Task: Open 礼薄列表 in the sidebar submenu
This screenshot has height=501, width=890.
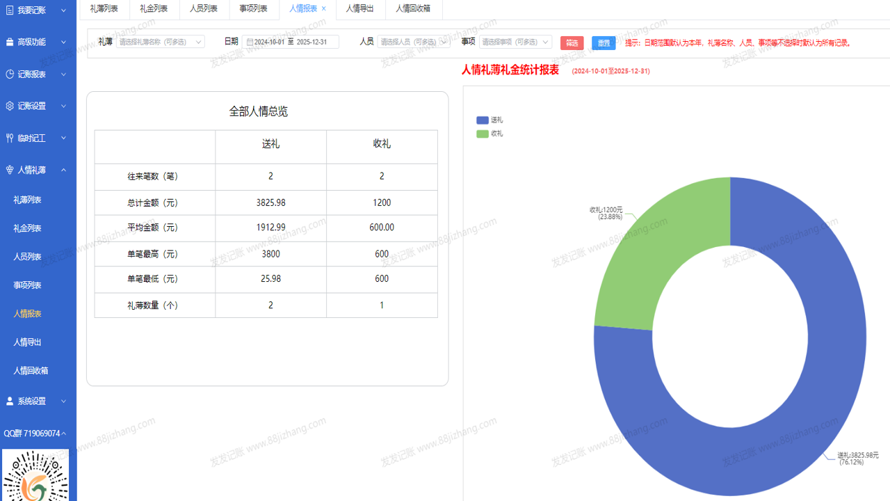Action: [x=28, y=200]
